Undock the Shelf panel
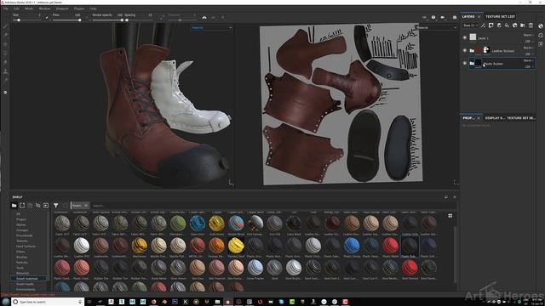Screen dimensions: 545x306 [446, 196]
